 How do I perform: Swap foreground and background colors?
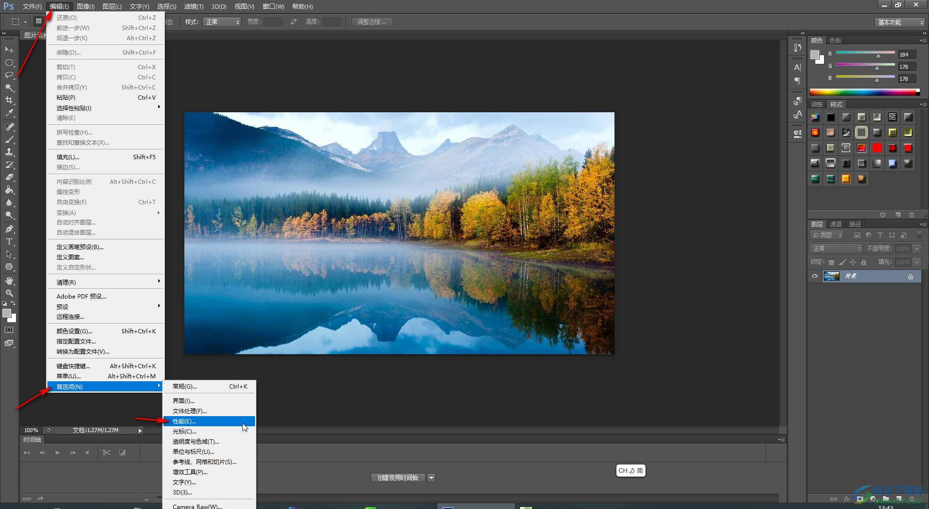[x=14, y=303]
